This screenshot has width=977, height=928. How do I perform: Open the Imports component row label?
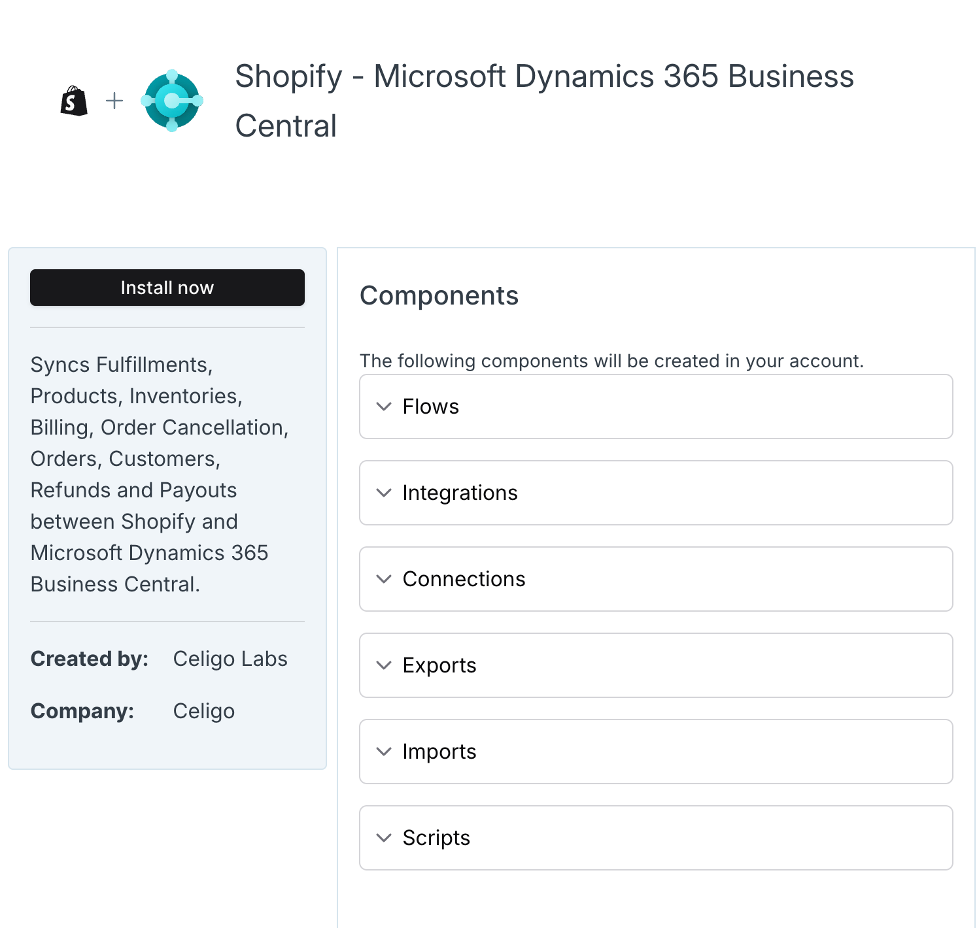point(439,752)
